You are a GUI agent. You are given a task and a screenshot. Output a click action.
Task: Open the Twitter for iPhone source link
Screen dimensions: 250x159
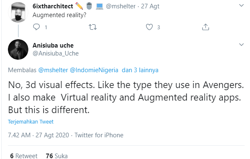(x=99, y=135)
